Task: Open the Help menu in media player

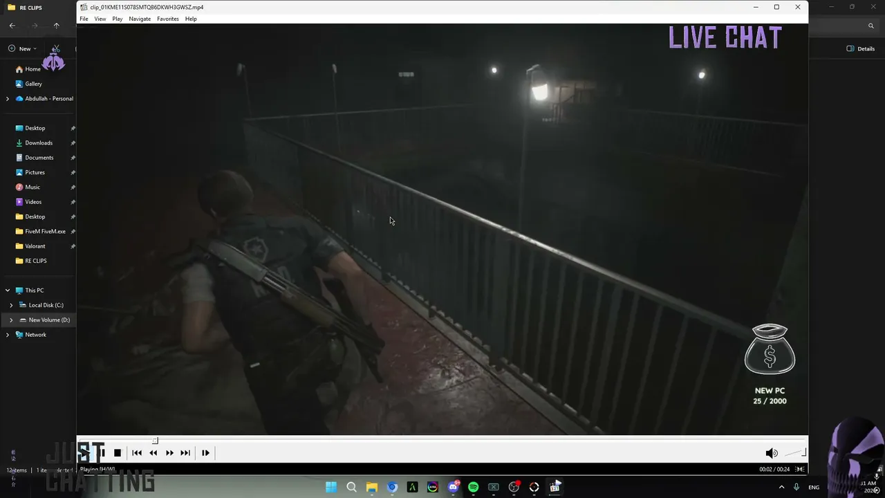Action: pos(191,19)
